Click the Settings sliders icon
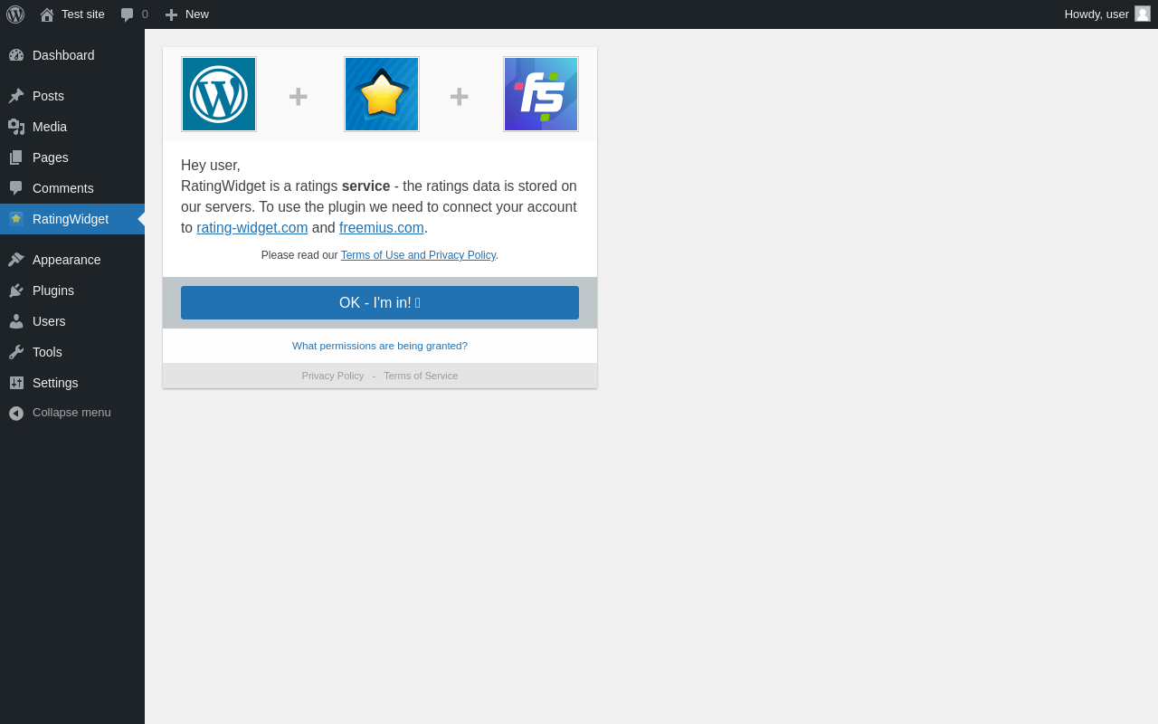Image resolution: width=1158 pixels, height=724 pixels. 16,383
